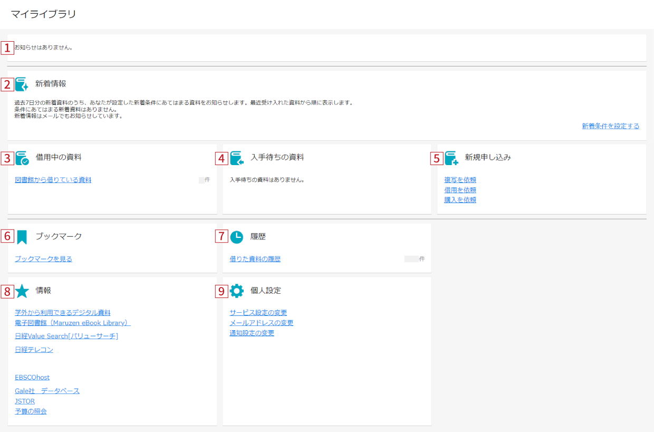
Task: Click the 入手待ちの資料 book arrow icon
Action: coord(237,158)
